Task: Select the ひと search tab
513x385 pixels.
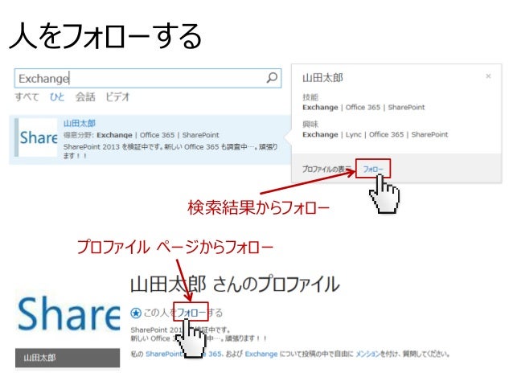Action: click(57, 97)
